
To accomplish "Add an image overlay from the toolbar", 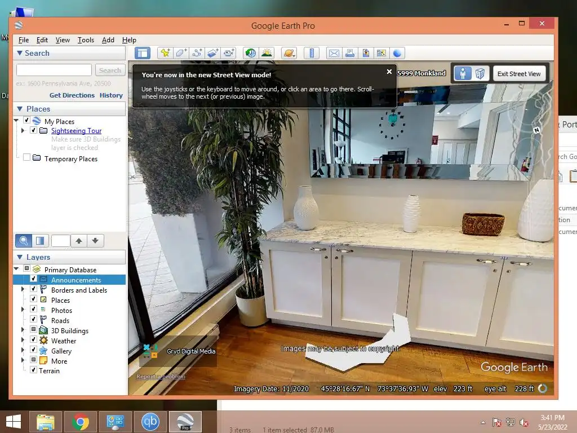I will click(x=212, y=53).
